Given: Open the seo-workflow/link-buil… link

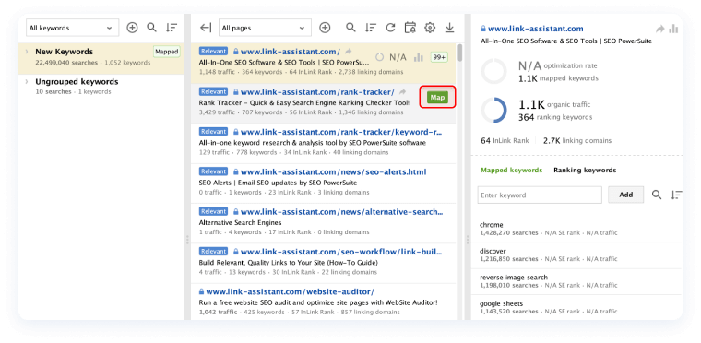Looking at the screenshot, I should pos(341,252).
